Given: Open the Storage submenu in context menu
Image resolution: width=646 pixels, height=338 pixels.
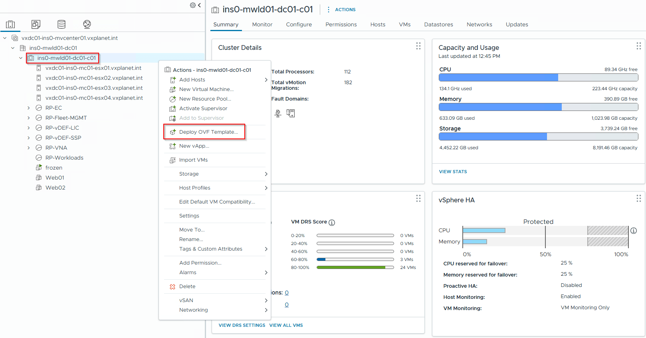Looking at the screenshot, I should point(215,174).
